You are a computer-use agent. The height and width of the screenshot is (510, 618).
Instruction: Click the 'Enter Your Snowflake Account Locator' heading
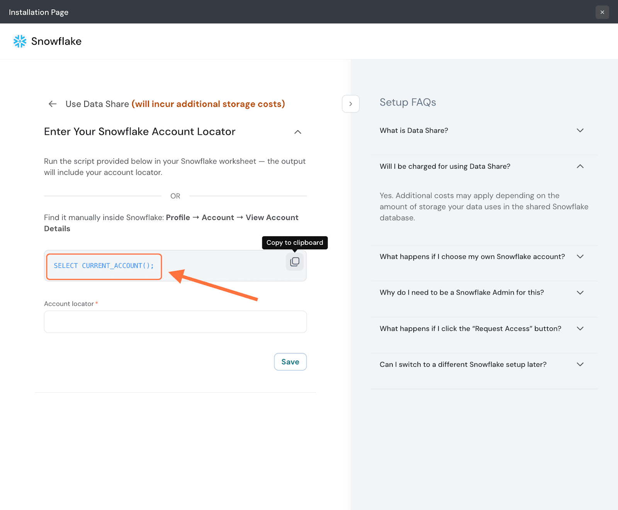pyautogui.click(x=139, y=132)
